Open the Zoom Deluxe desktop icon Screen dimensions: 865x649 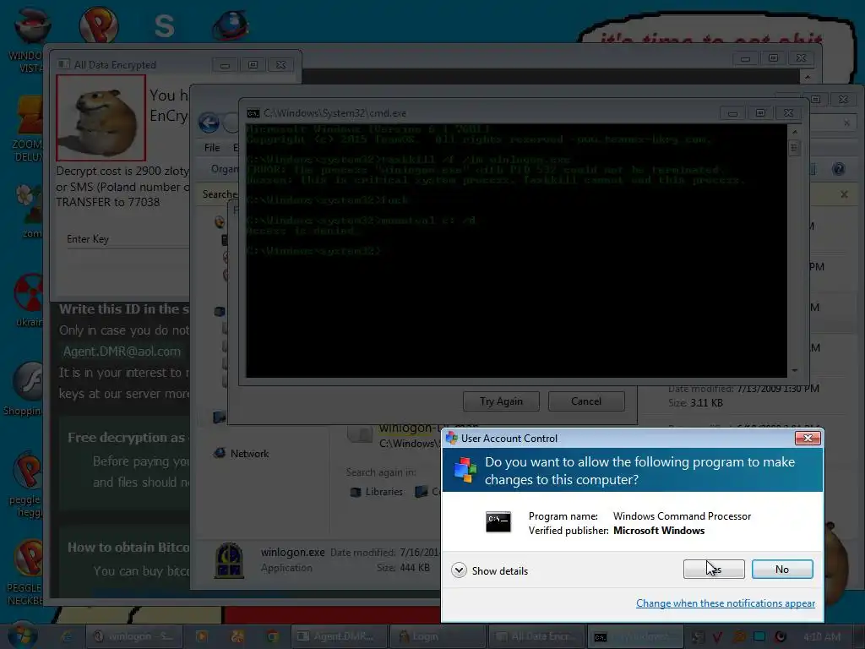[28, 128]
